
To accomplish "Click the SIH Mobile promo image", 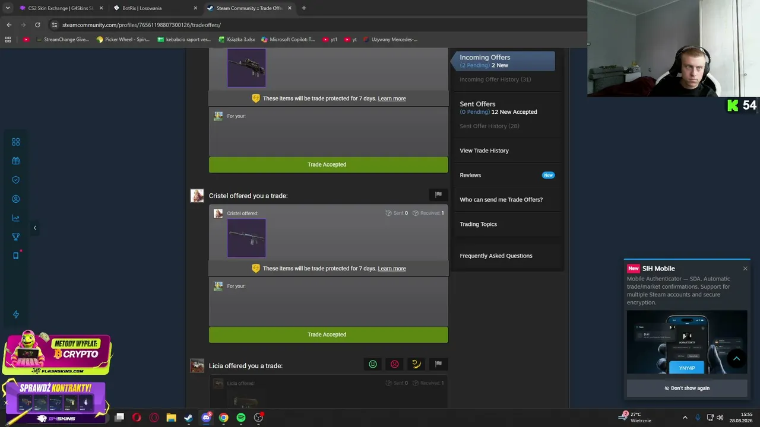I will point(687,342).
